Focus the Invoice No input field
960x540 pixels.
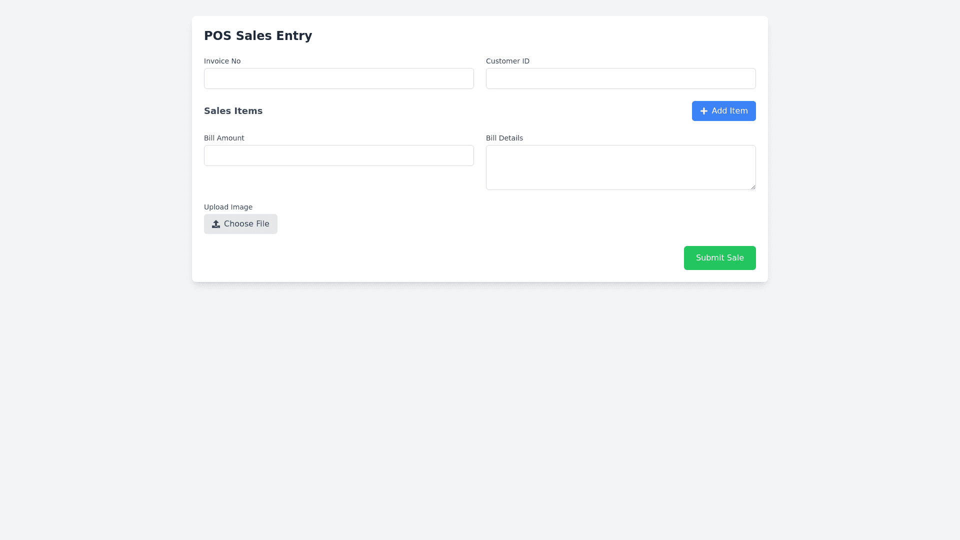coord(338,78)
